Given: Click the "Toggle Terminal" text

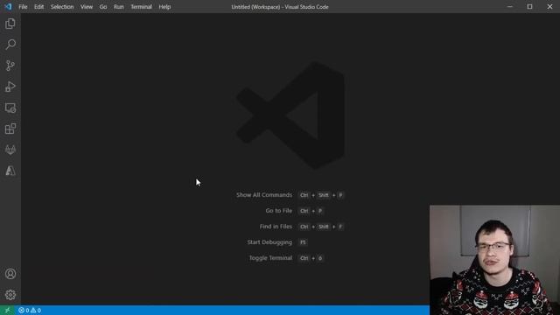Looking at the screenshot, I should [270, 258].
